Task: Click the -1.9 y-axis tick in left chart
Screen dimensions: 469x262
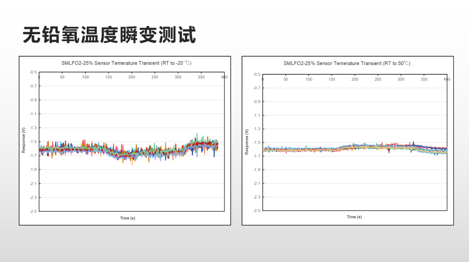Action: pos(33,170)
